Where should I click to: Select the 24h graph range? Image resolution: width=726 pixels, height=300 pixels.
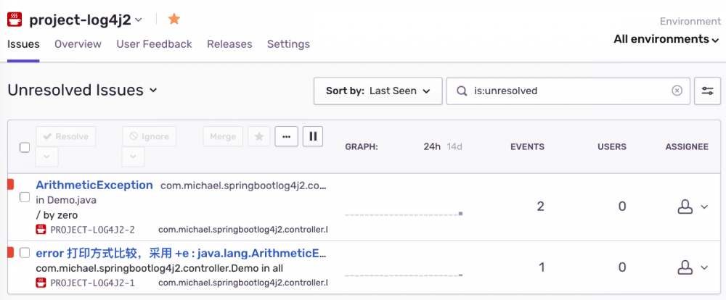pos(432,147)
